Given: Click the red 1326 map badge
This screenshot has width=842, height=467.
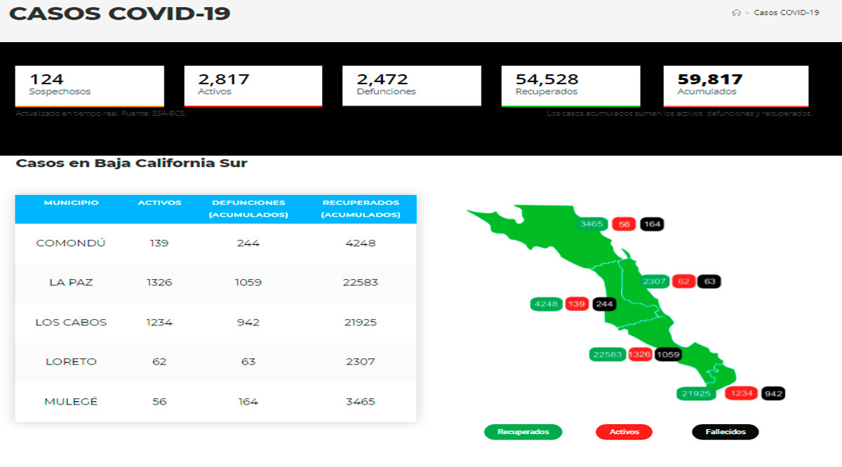Looking at the screenshot, I should 639,355.
